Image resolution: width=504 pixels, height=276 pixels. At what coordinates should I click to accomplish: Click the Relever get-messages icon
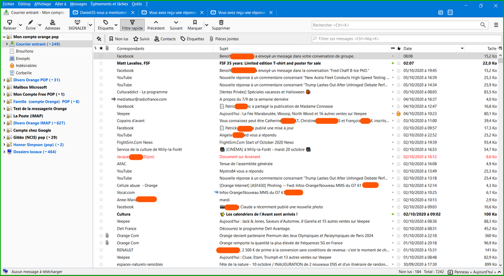click(x=9, y=23)
